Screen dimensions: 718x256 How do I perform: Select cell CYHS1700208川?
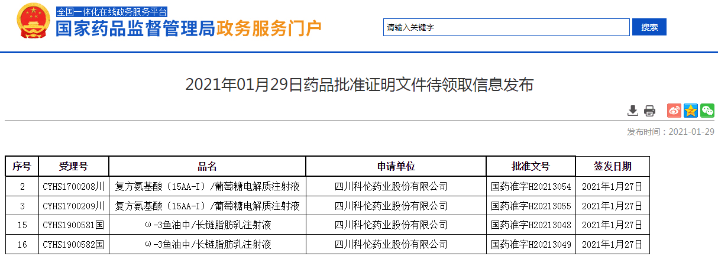74,187
